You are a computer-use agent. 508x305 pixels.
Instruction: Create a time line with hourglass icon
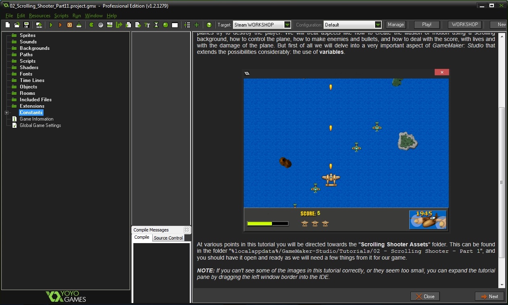pos(156,25)
